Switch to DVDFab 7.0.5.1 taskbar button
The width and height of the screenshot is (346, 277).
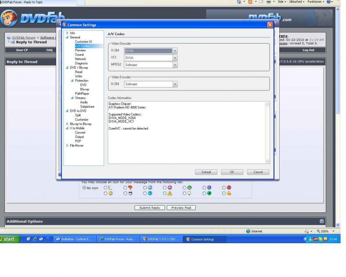[x=162, y=239]
